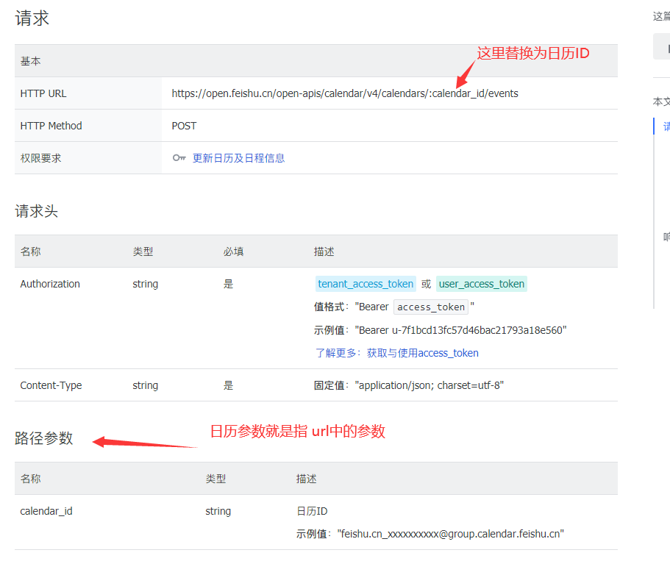Click the 请求 section heading
This screenshot has height=575, width=670.
pos(32,18)
